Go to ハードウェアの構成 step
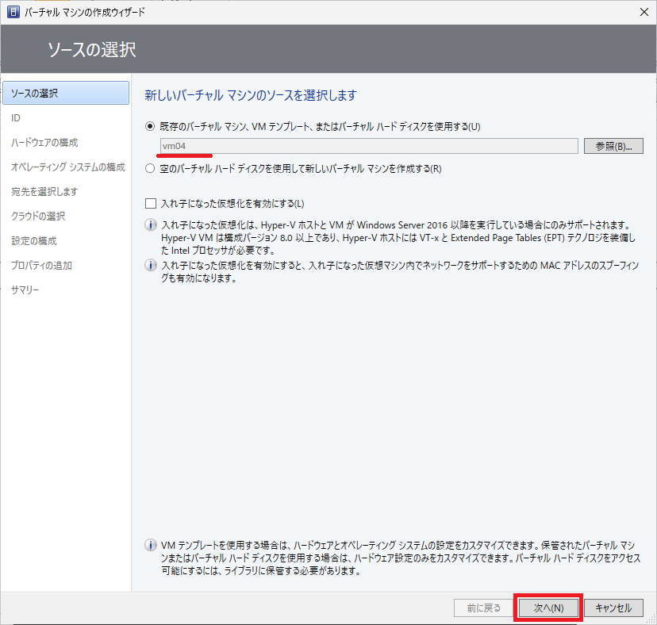 tap(44, 143)
